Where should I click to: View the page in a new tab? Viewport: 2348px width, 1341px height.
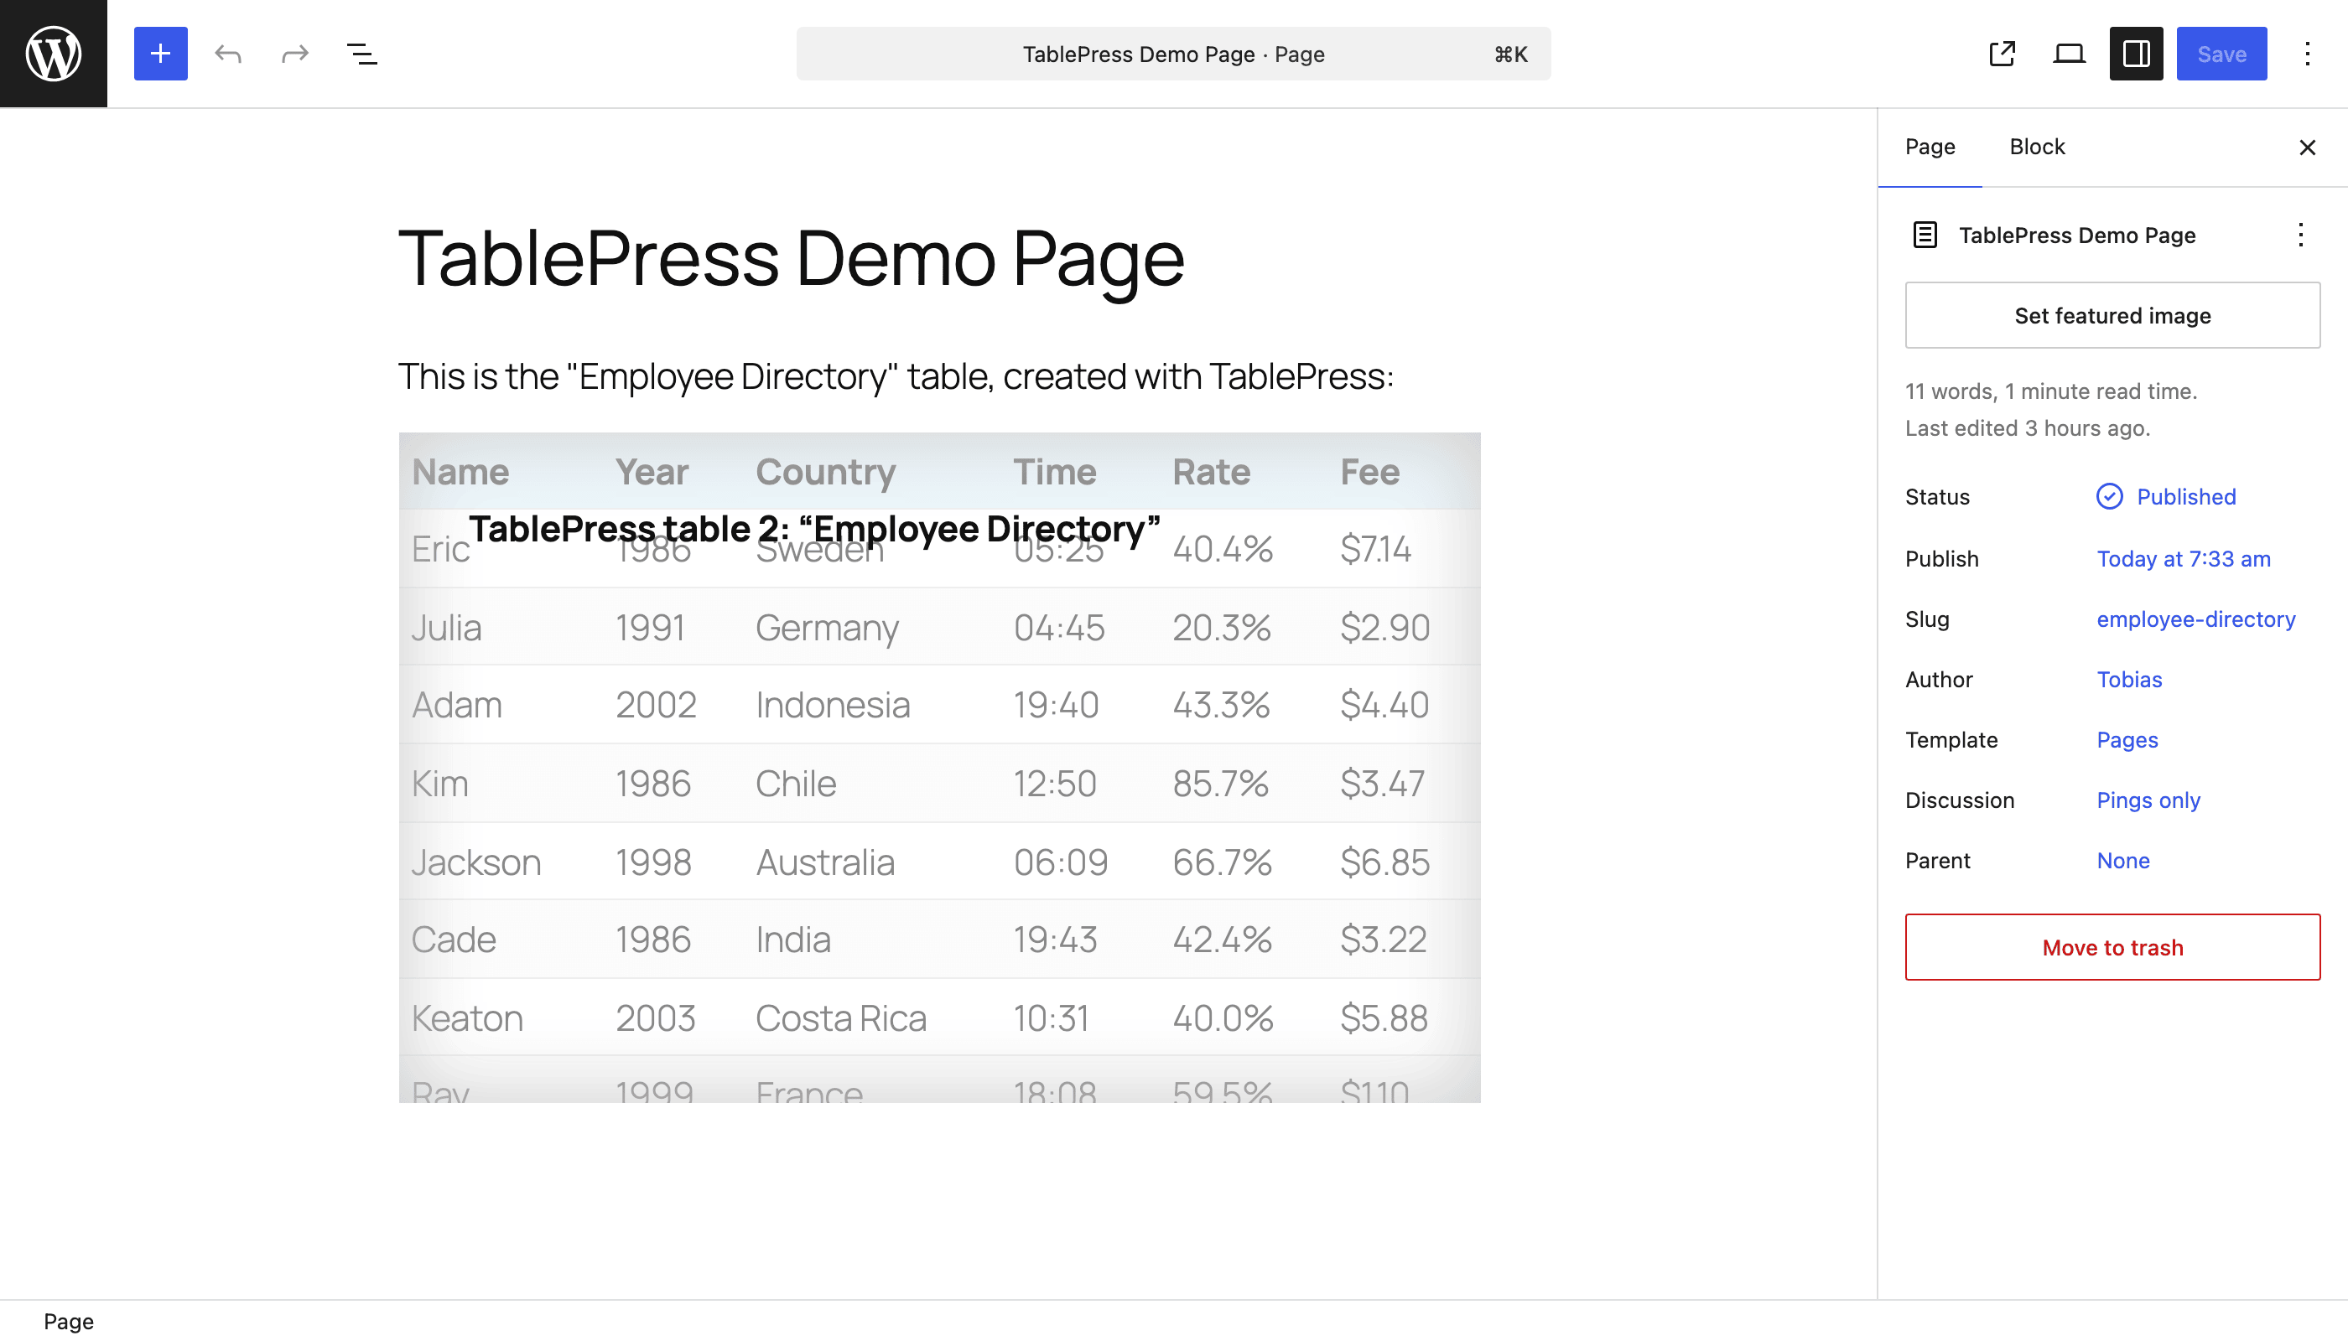tap(2003, 54)
